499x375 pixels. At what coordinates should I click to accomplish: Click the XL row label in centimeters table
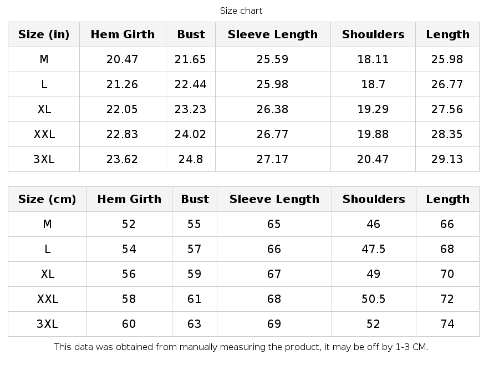coord(47,274)
